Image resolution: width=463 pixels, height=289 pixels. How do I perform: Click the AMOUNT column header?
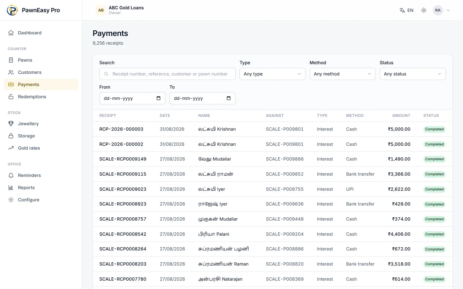[401, 116]
